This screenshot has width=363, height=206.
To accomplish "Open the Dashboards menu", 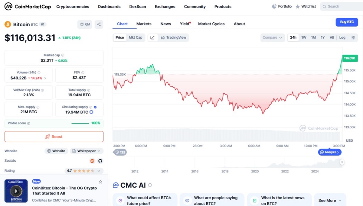I will (109, 6).
